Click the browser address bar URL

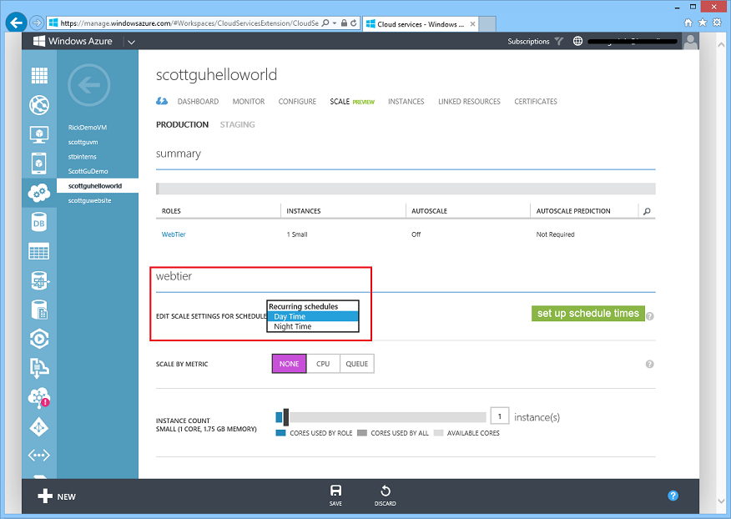(x=189, y=23)
